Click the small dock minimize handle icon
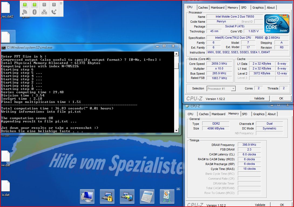The image size is (294, 207). point(178,189)
